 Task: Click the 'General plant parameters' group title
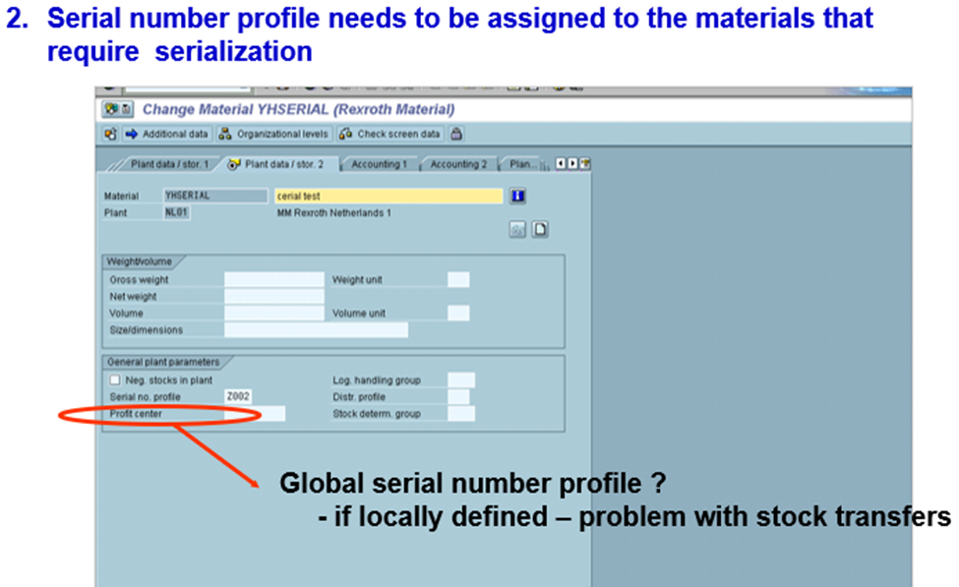point(163,362)
